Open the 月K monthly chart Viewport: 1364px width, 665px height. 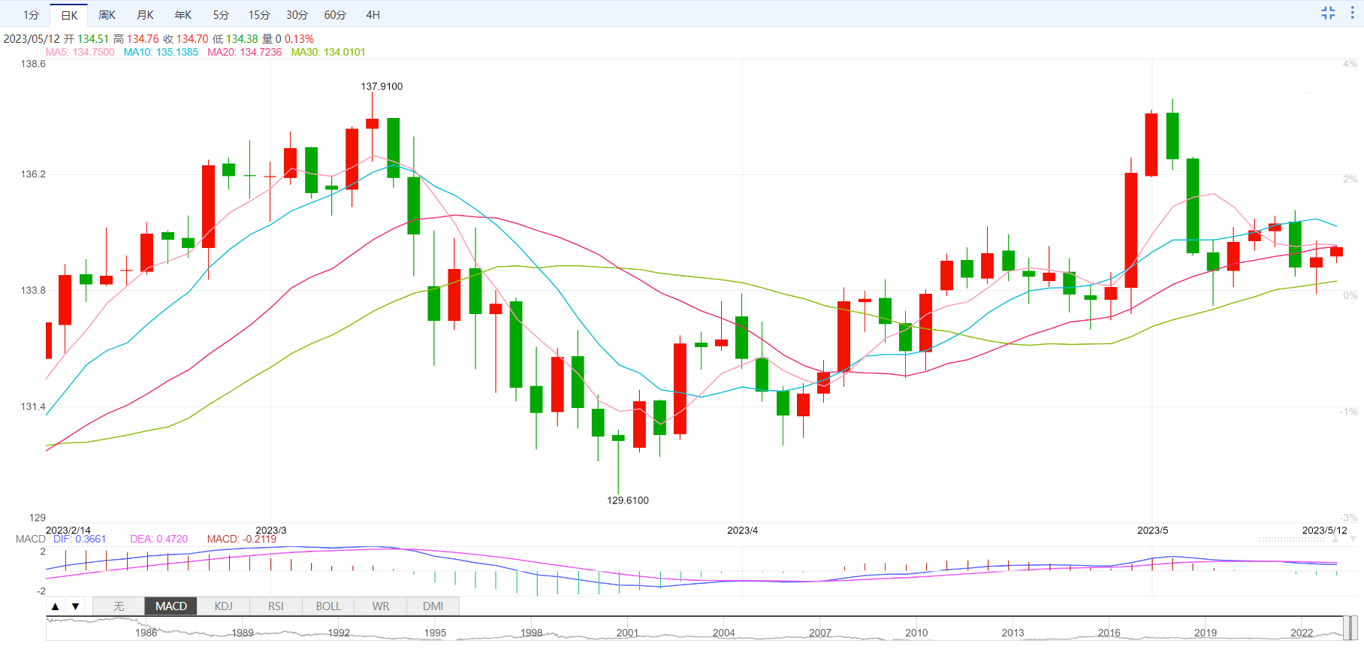(x=146, y=15)
